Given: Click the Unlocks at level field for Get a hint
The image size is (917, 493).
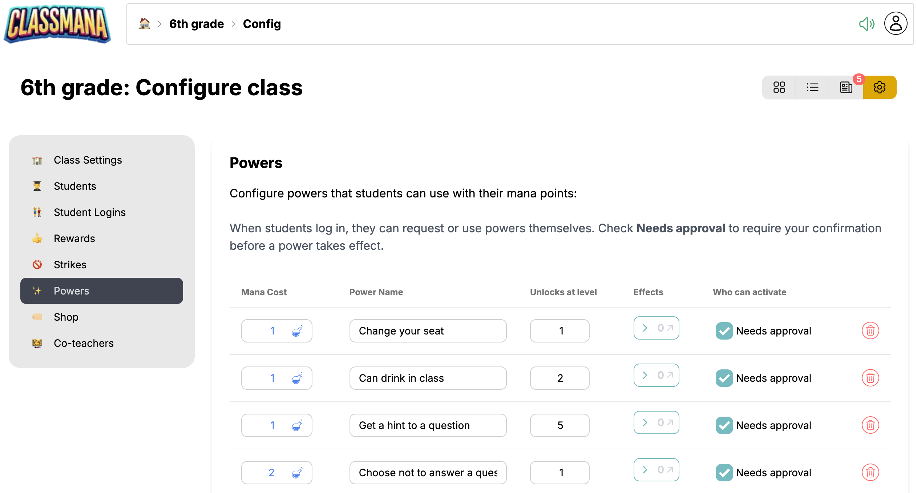Looking at the screenshot, I should [x=560, y=425].
